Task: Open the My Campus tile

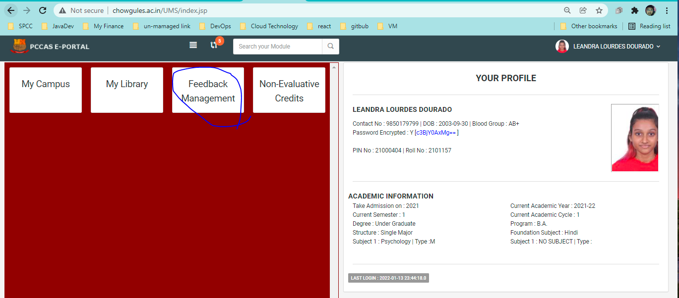Action: [46, 90]
